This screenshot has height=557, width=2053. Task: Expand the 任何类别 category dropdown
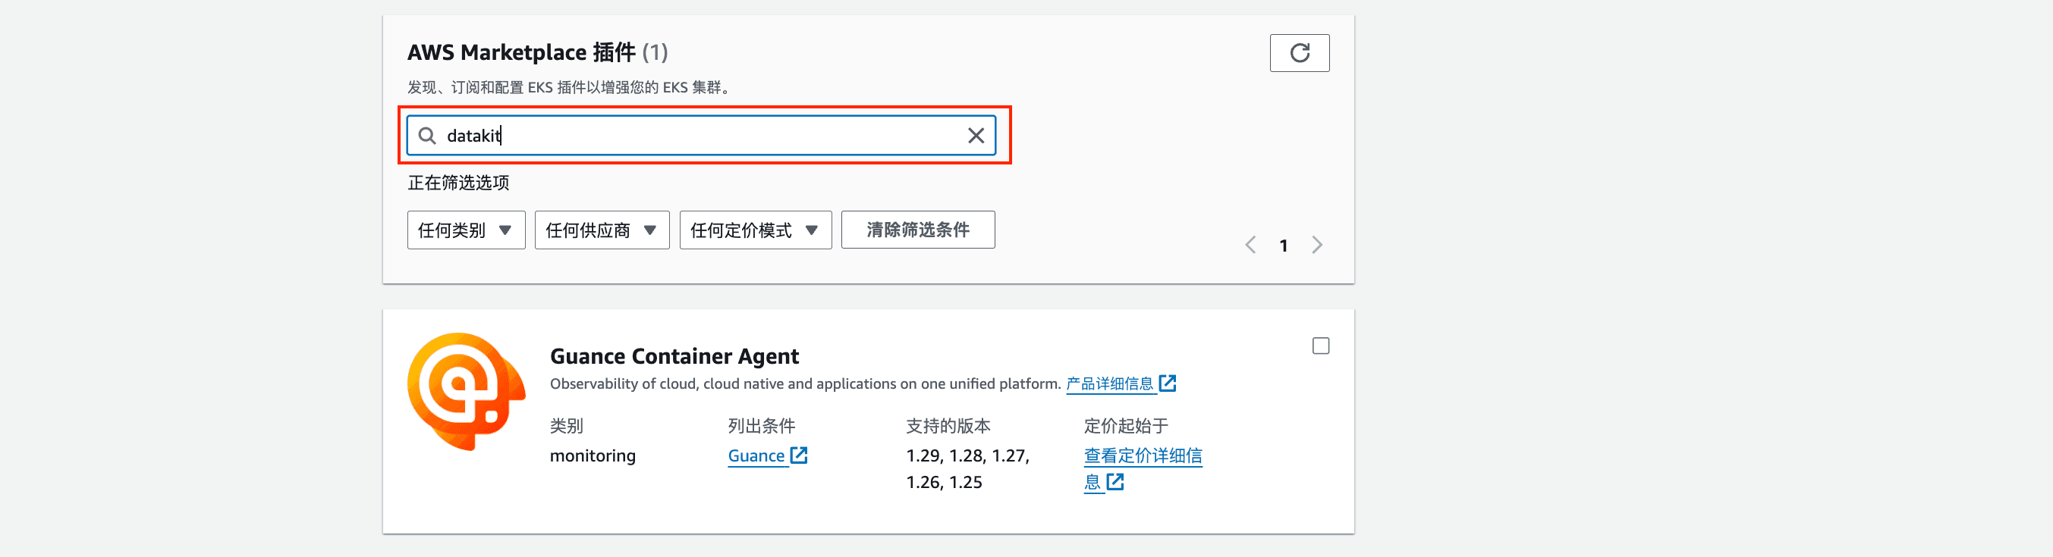(x=465, y=230)
